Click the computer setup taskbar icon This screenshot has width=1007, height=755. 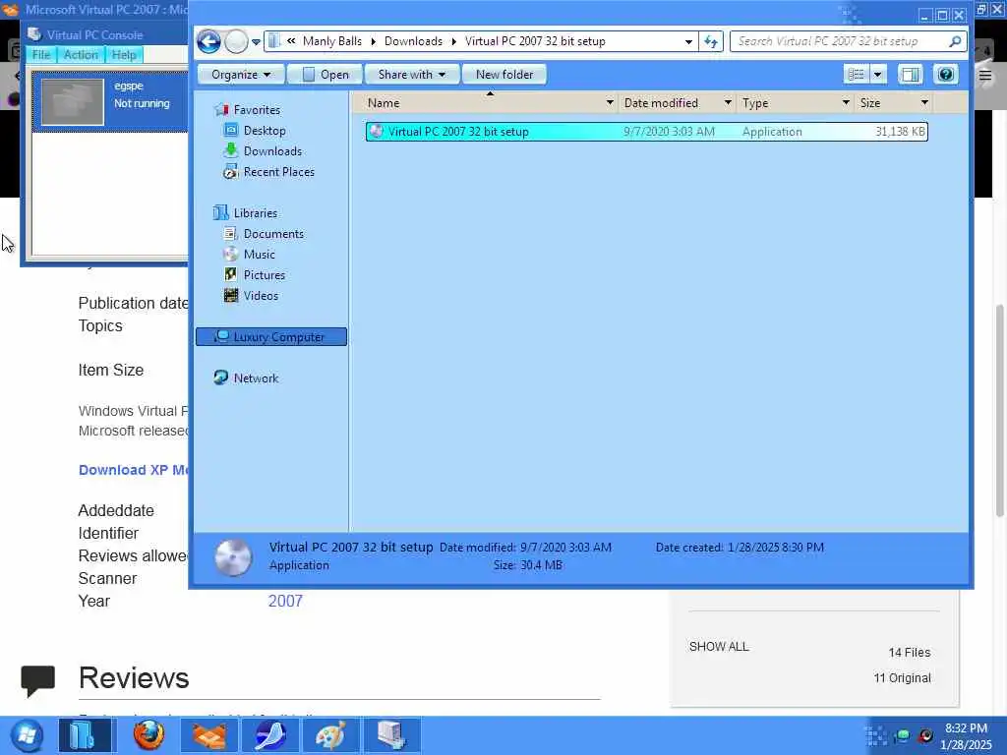click(x=391, y=735)
